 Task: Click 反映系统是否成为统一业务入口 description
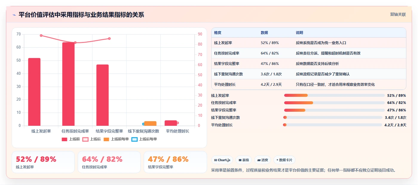[321, 43]
